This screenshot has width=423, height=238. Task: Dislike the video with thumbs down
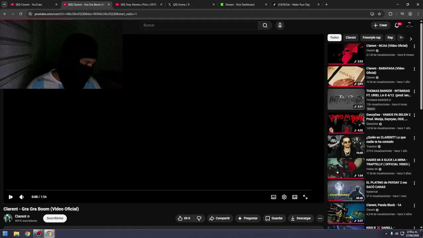(x=199, y=218)
